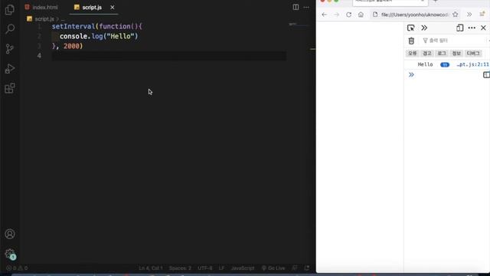This screenshot has height=276, width=490.
Task: Click the setInterval code line
Action: tap(97, 27)
